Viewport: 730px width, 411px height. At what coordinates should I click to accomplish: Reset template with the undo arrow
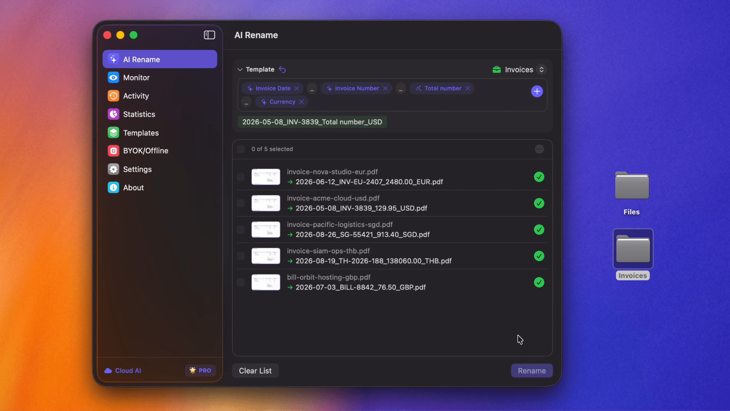click(x=282, y=70)
